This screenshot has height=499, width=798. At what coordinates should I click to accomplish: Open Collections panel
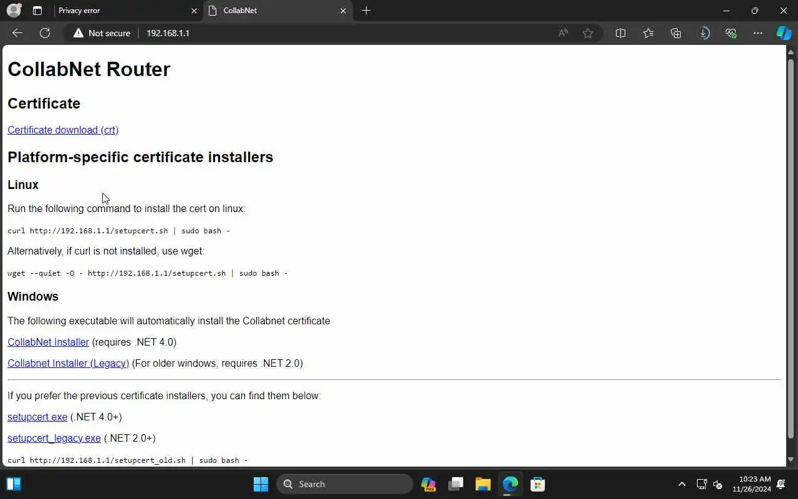coord(676,33)
